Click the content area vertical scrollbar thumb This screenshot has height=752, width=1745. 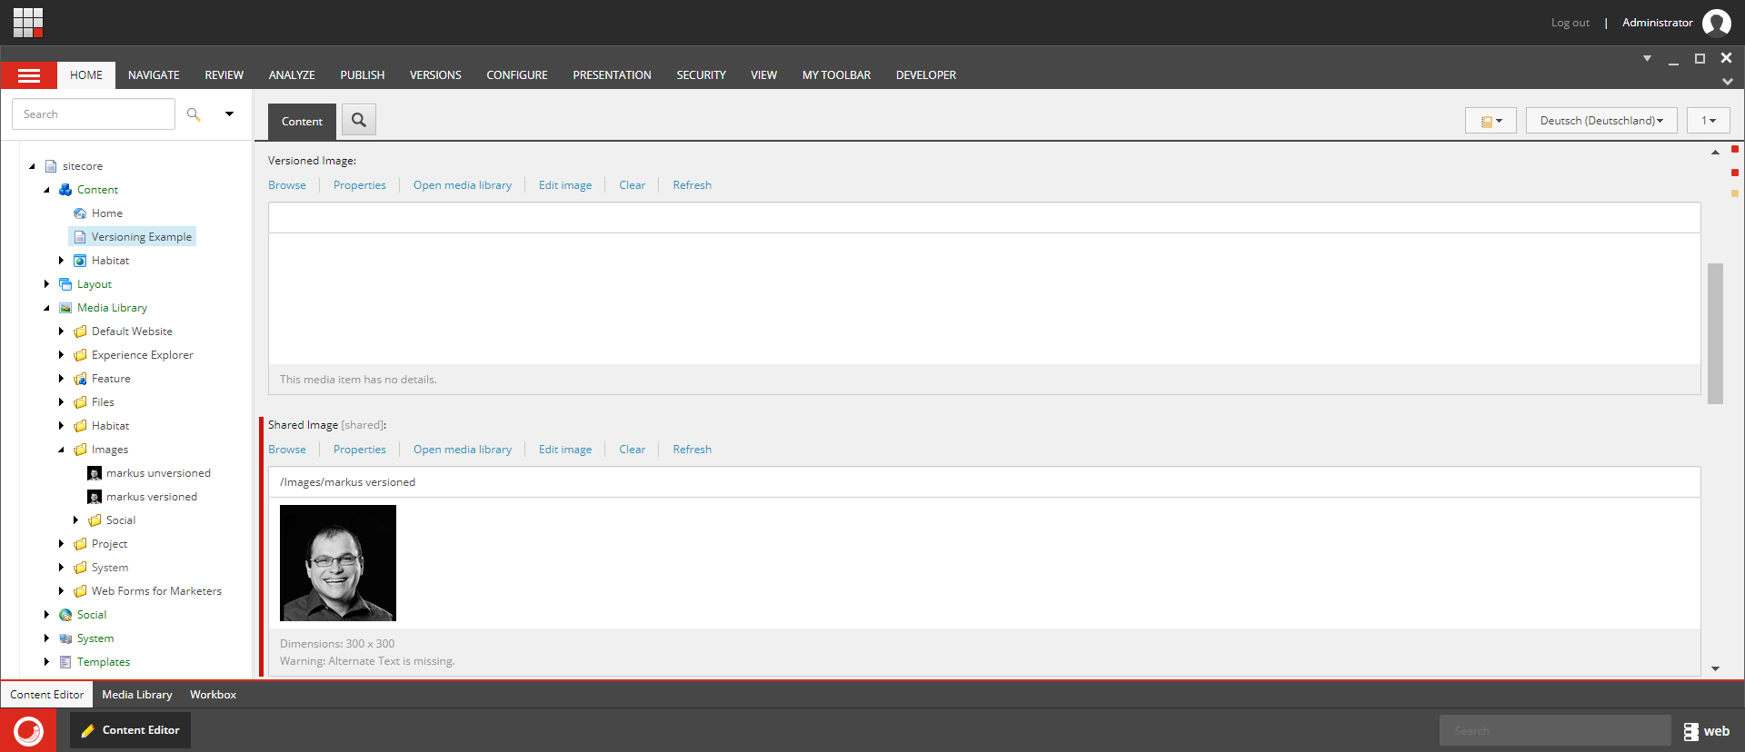click(1715, 333)
